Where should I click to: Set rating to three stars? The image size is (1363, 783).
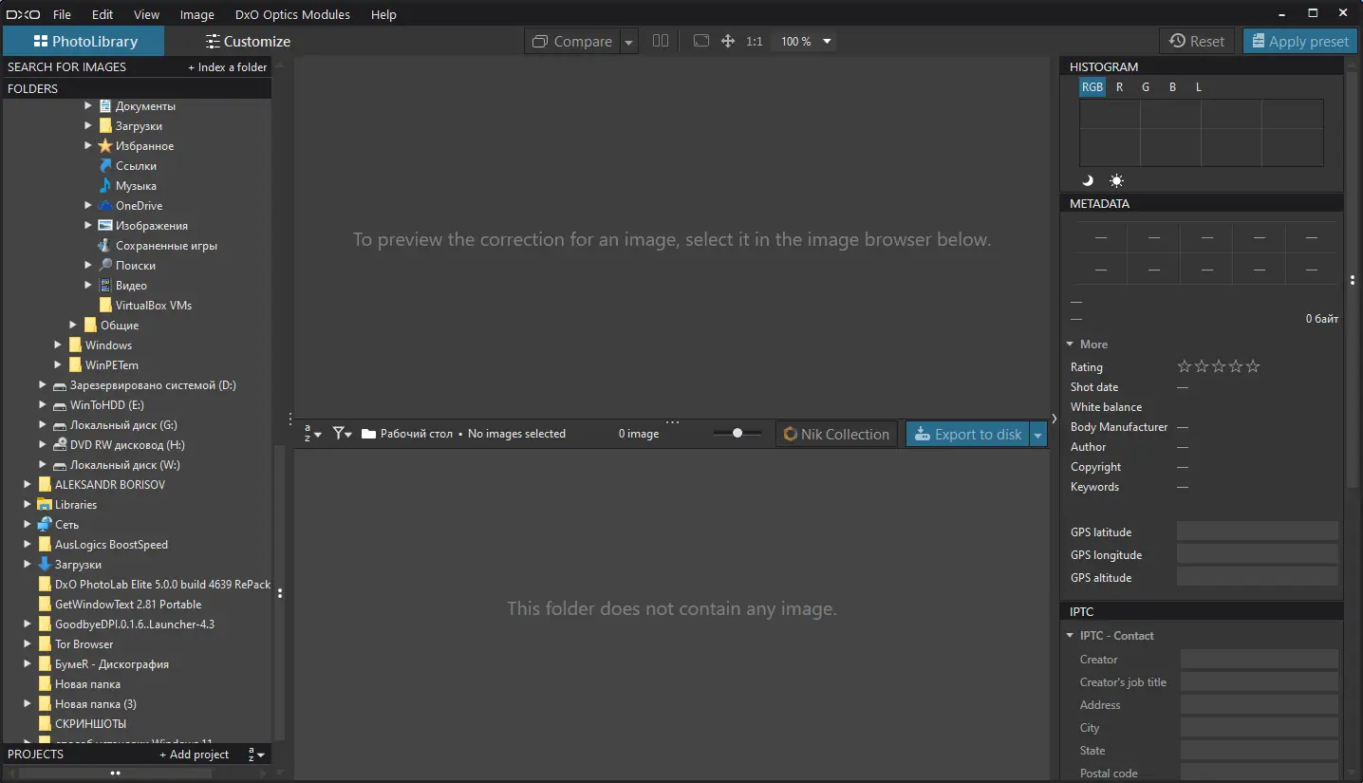pos(1219,366)
